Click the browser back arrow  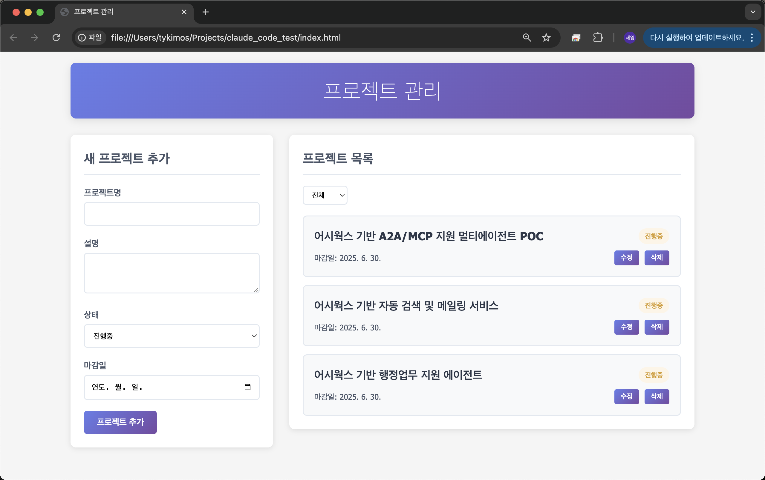click(x=13, y=38)
